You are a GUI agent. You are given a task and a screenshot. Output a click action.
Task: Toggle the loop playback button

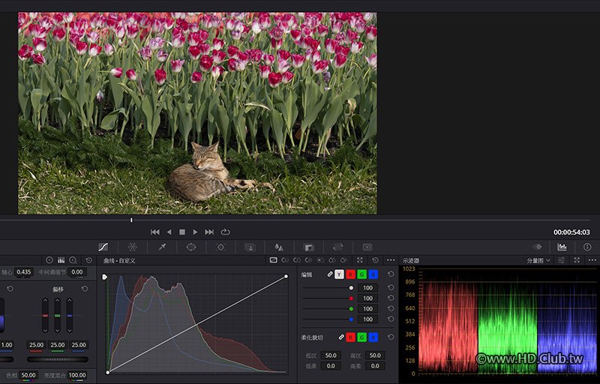[225, 232]
